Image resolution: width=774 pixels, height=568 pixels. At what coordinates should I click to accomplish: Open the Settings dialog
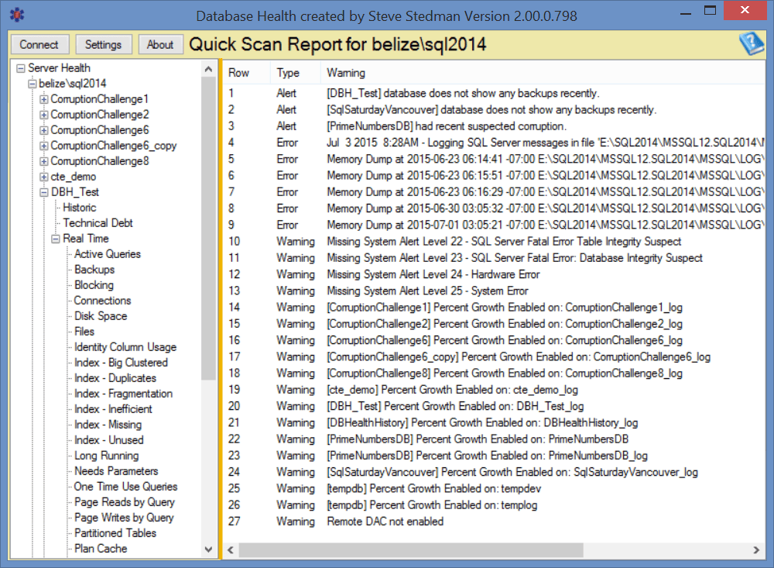tap(104, 44)
